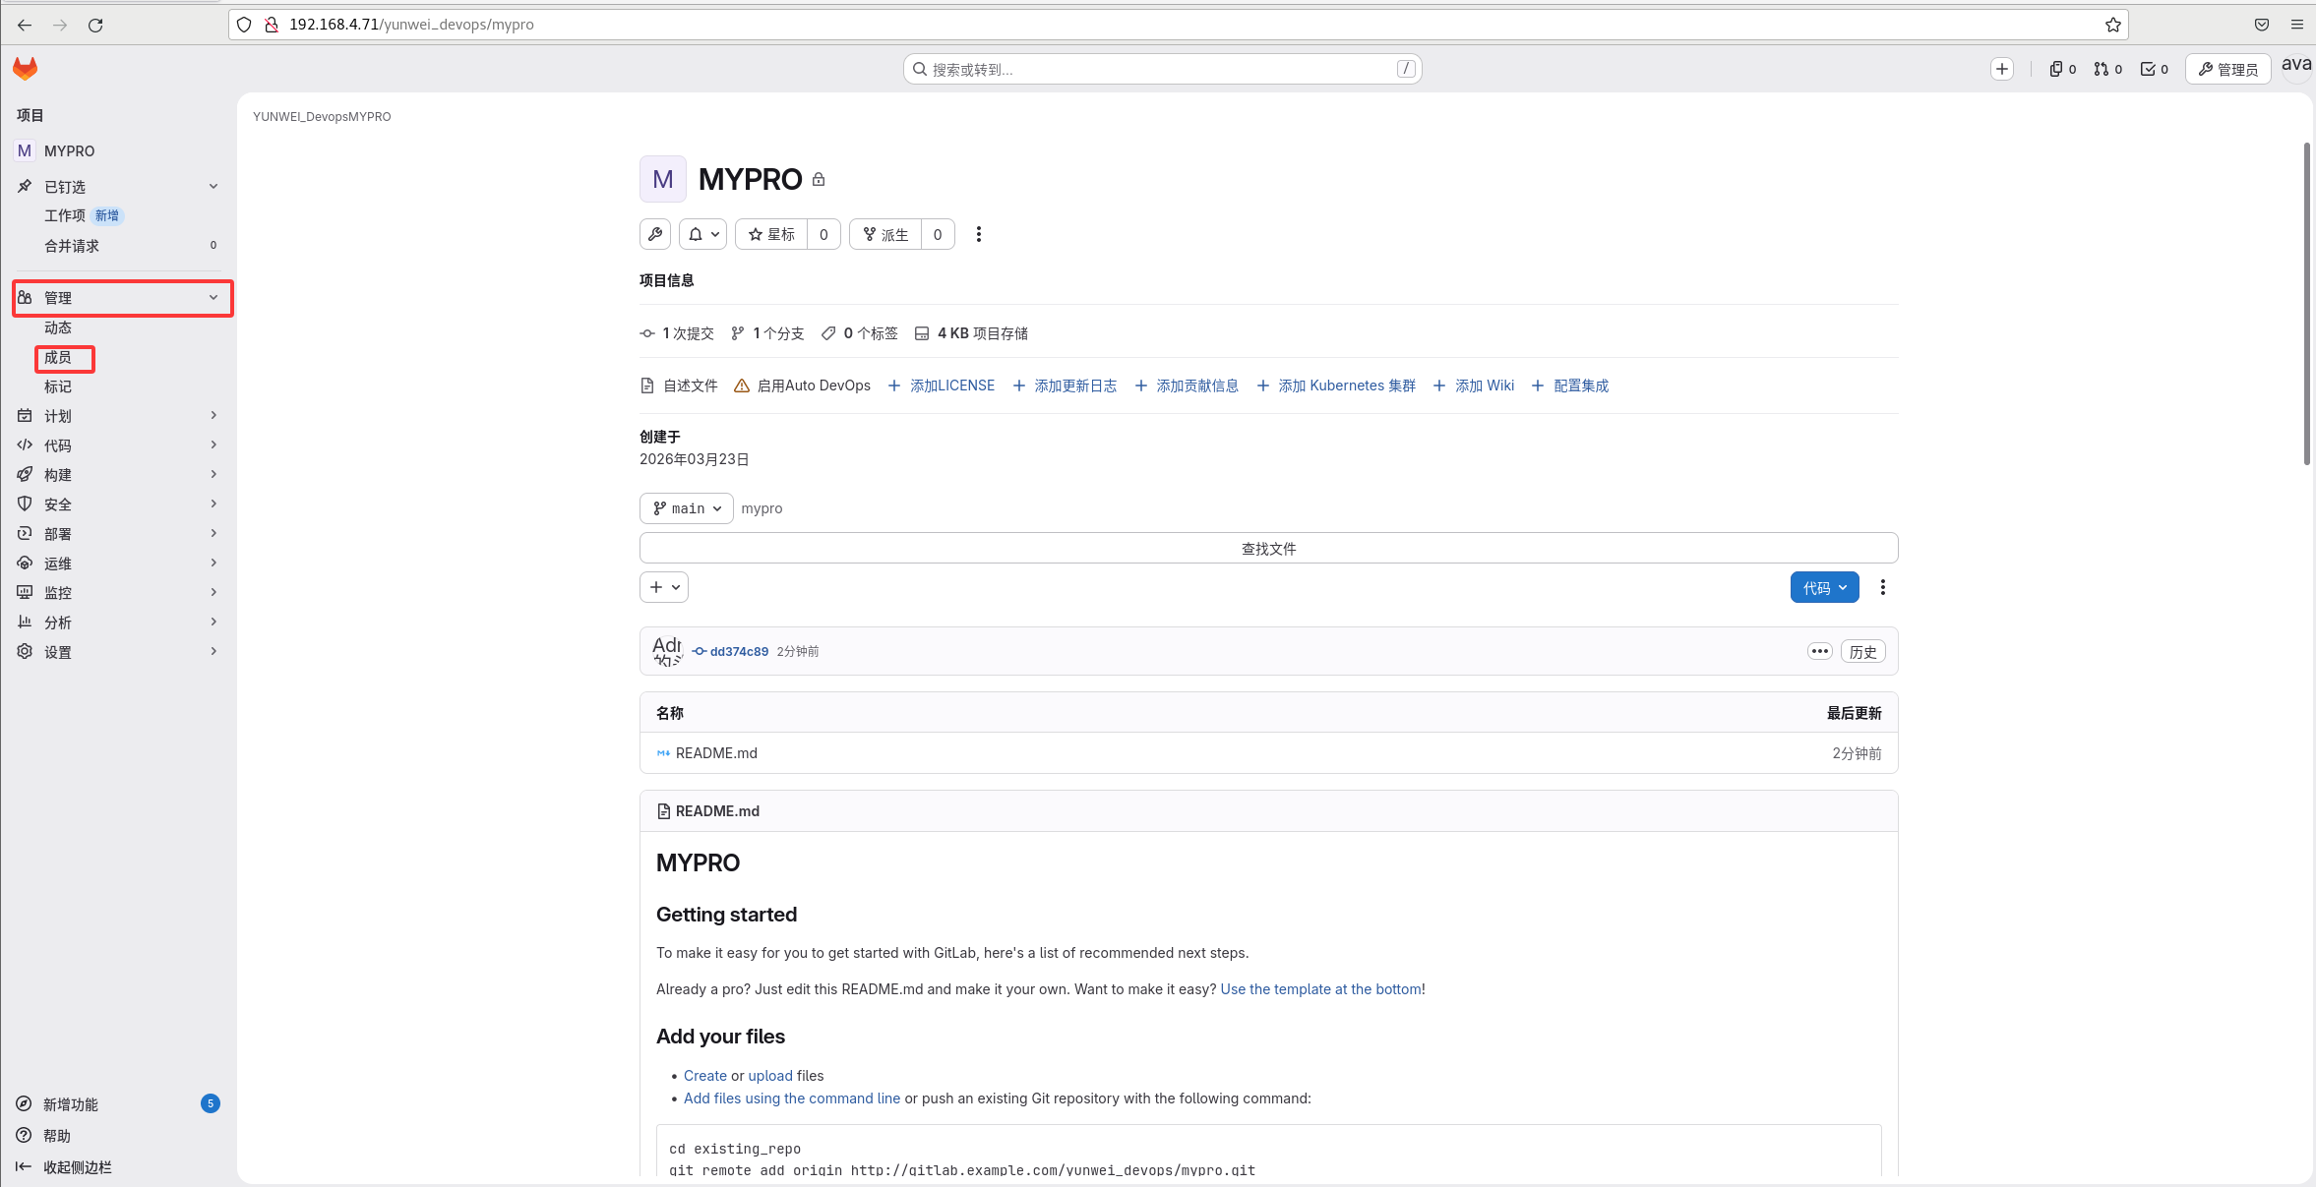Open 成员 in sidebar
Viewport: 2316px width, 1187px height.
point(58,358)
